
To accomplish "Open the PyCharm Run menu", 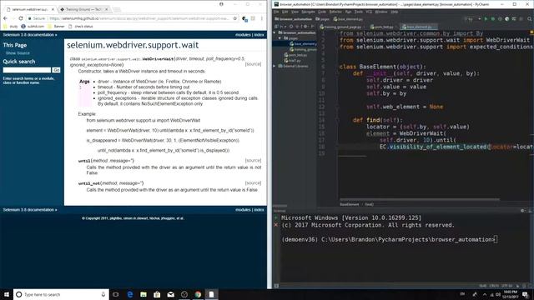I will 348,12.
